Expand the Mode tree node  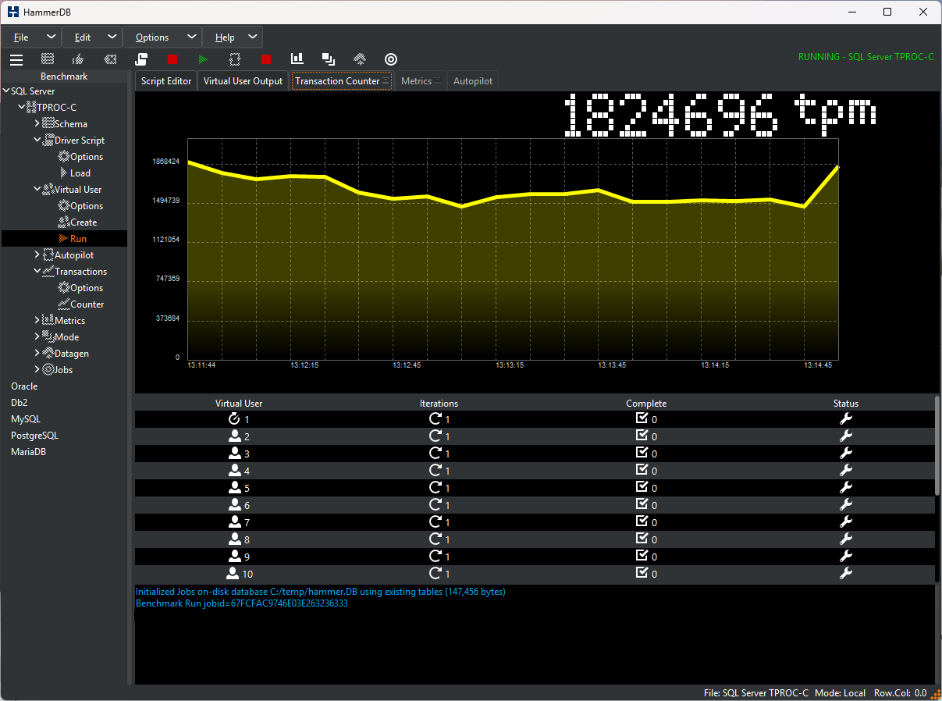tap(37, 337)
